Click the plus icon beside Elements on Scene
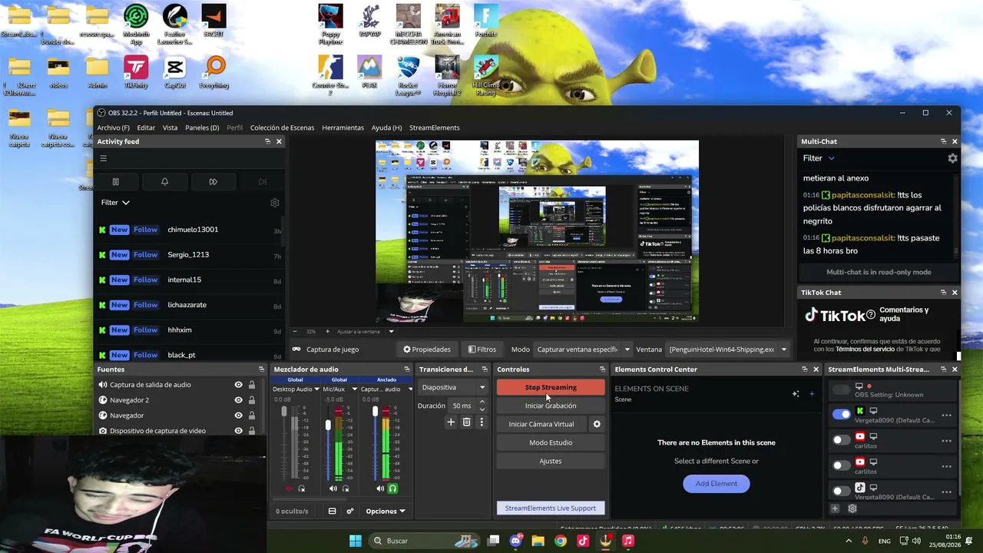Screen dimensions: 983x553 [x=812, y=394]
